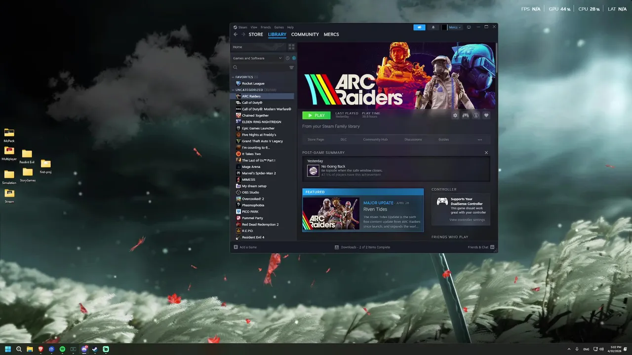This screenshot has width=632, height=355.
Task: Open the Friends menu
Action: point(266,27)
